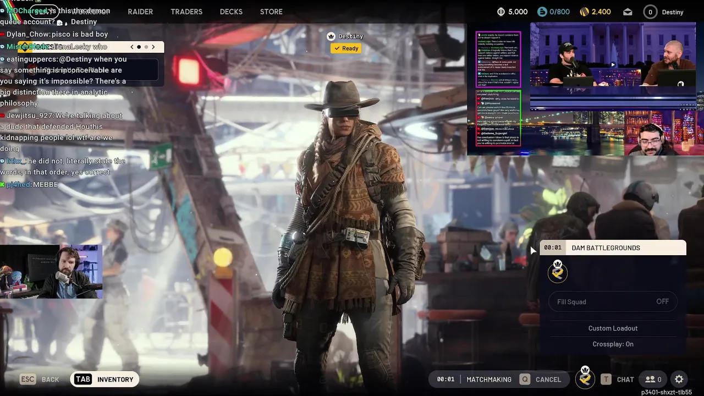Click the Q key icon beside Cancel

pyautogui.click(x=525, y=379)
